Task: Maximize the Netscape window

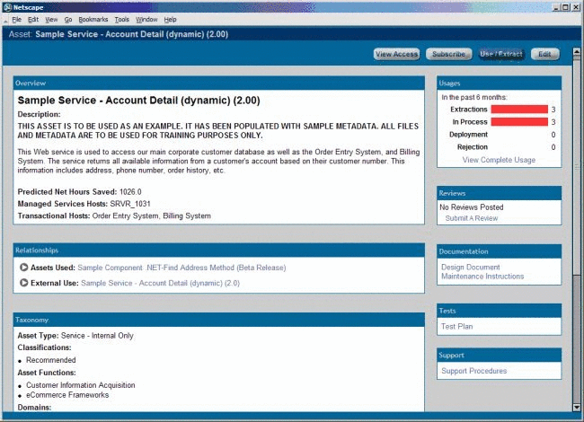Action: click(x=565, y=7)
